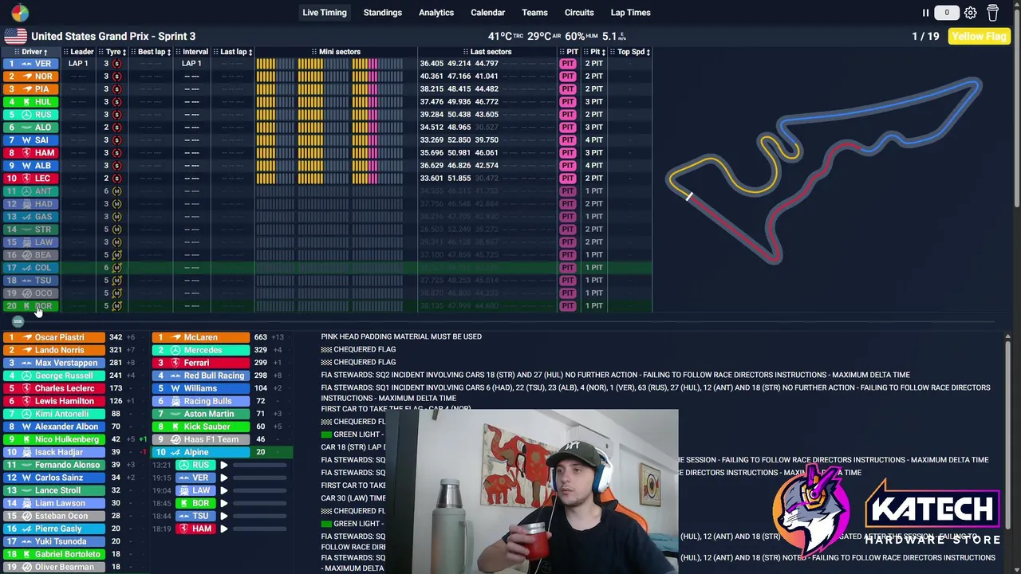Switch to the Circuits tab
The width and height of the screenshot is (1021, 574).
pyautogui.click(x=579, y=13)
